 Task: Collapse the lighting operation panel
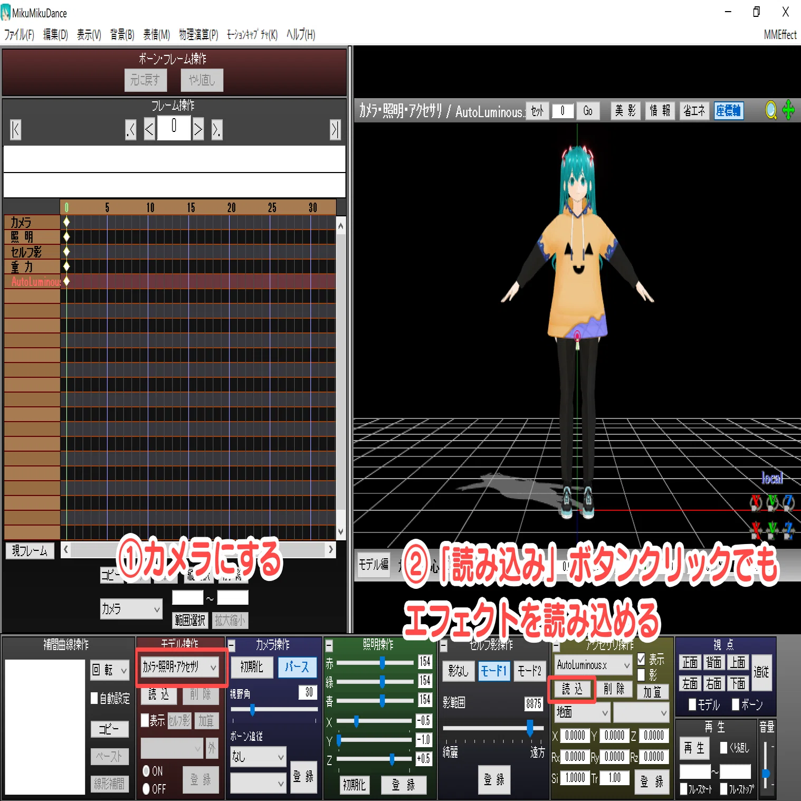329,646
